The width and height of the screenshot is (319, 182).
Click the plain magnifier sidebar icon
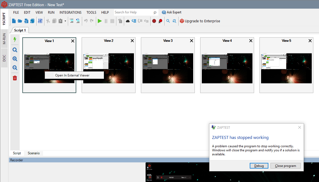15,50
